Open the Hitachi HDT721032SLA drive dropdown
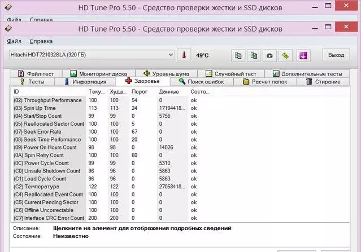 coord(92,55)
